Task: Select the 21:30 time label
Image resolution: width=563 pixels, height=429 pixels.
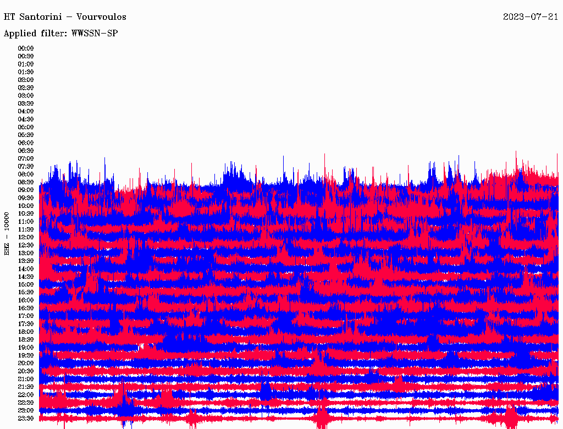Action: [26, 387]
